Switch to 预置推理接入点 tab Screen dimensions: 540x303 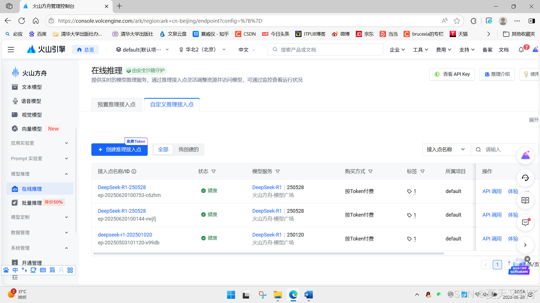[116, 105]
